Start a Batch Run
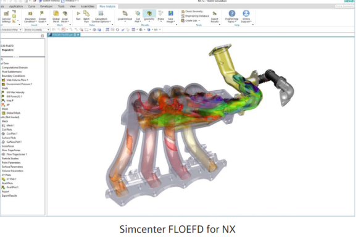Viewport: 358px width, 237px height. [x=86, y=17]
